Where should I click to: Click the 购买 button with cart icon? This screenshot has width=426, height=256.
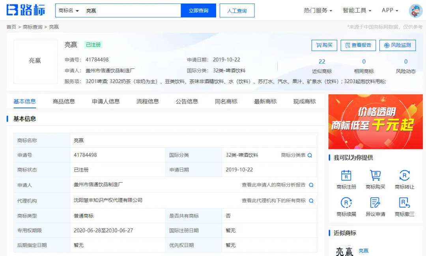coord(324,45)
